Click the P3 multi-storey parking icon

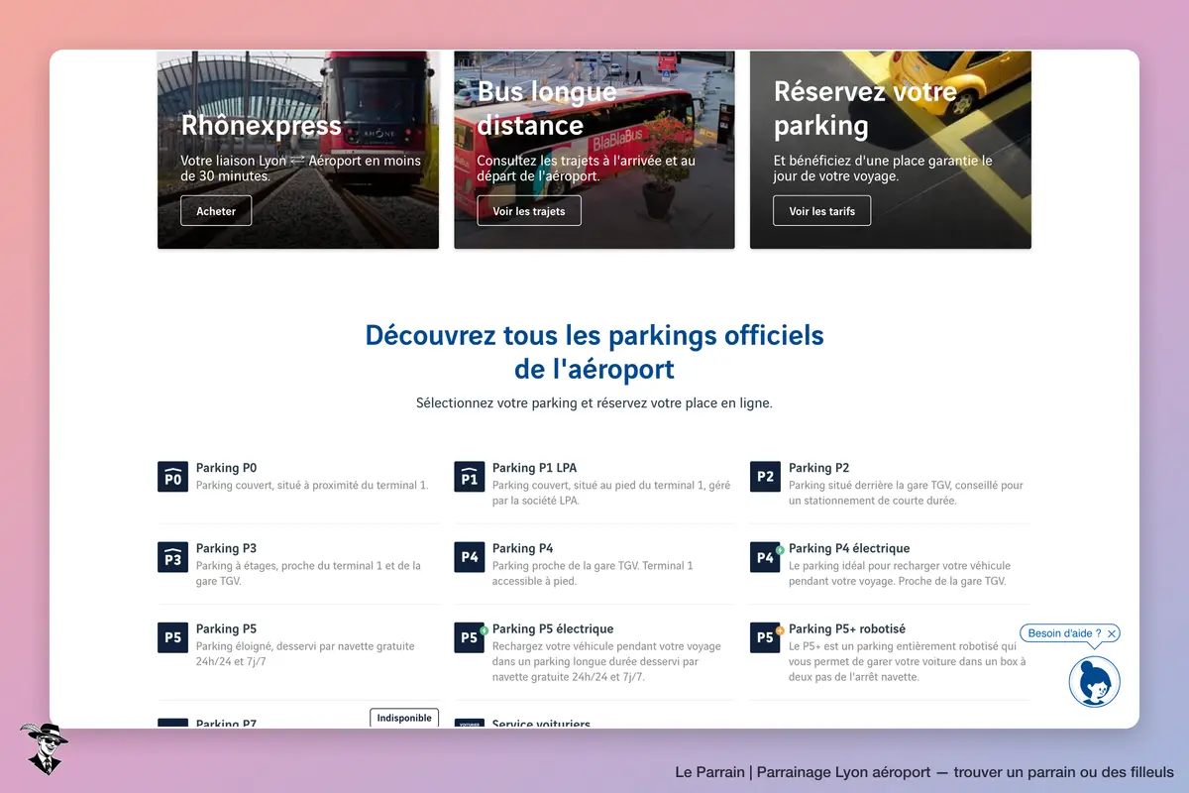[x=172, y=557]
